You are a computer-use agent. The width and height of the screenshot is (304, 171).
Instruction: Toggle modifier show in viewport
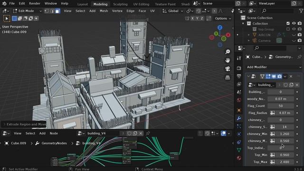pos(274,76)
